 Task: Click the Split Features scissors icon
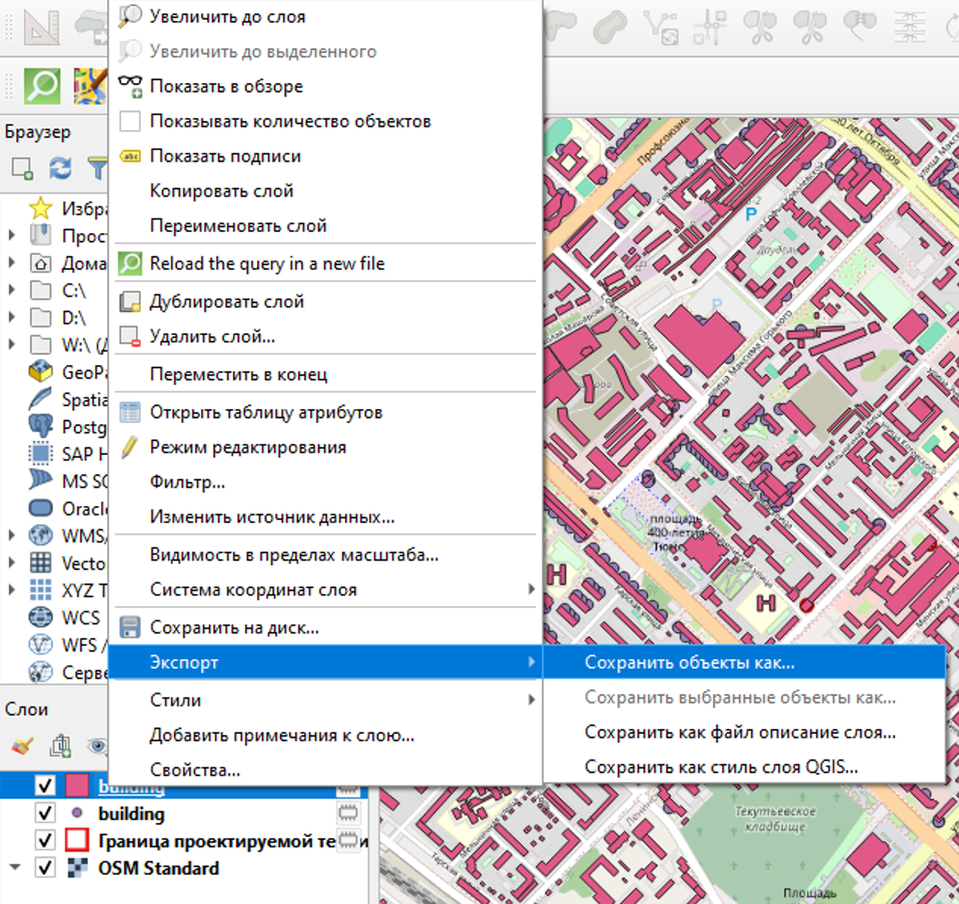pyautogui.click(x=759, y=27)
